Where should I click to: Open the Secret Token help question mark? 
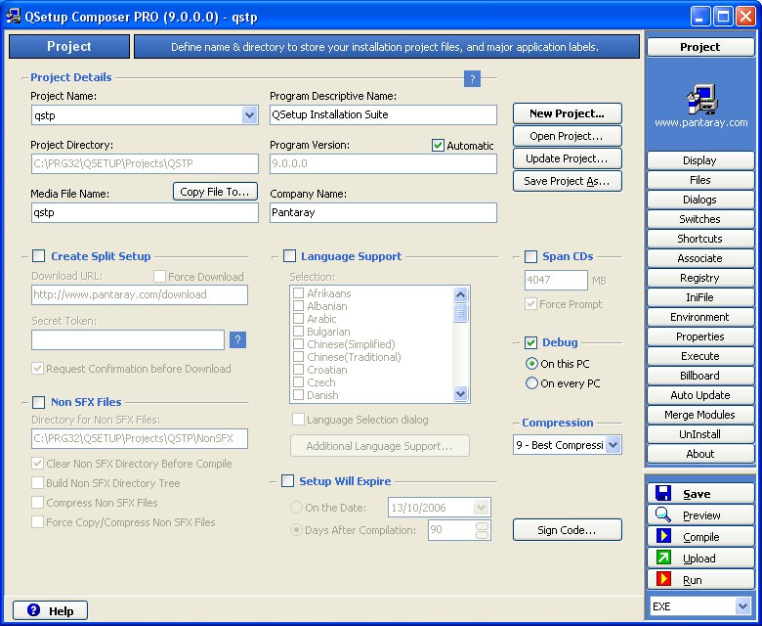point(237,339)
